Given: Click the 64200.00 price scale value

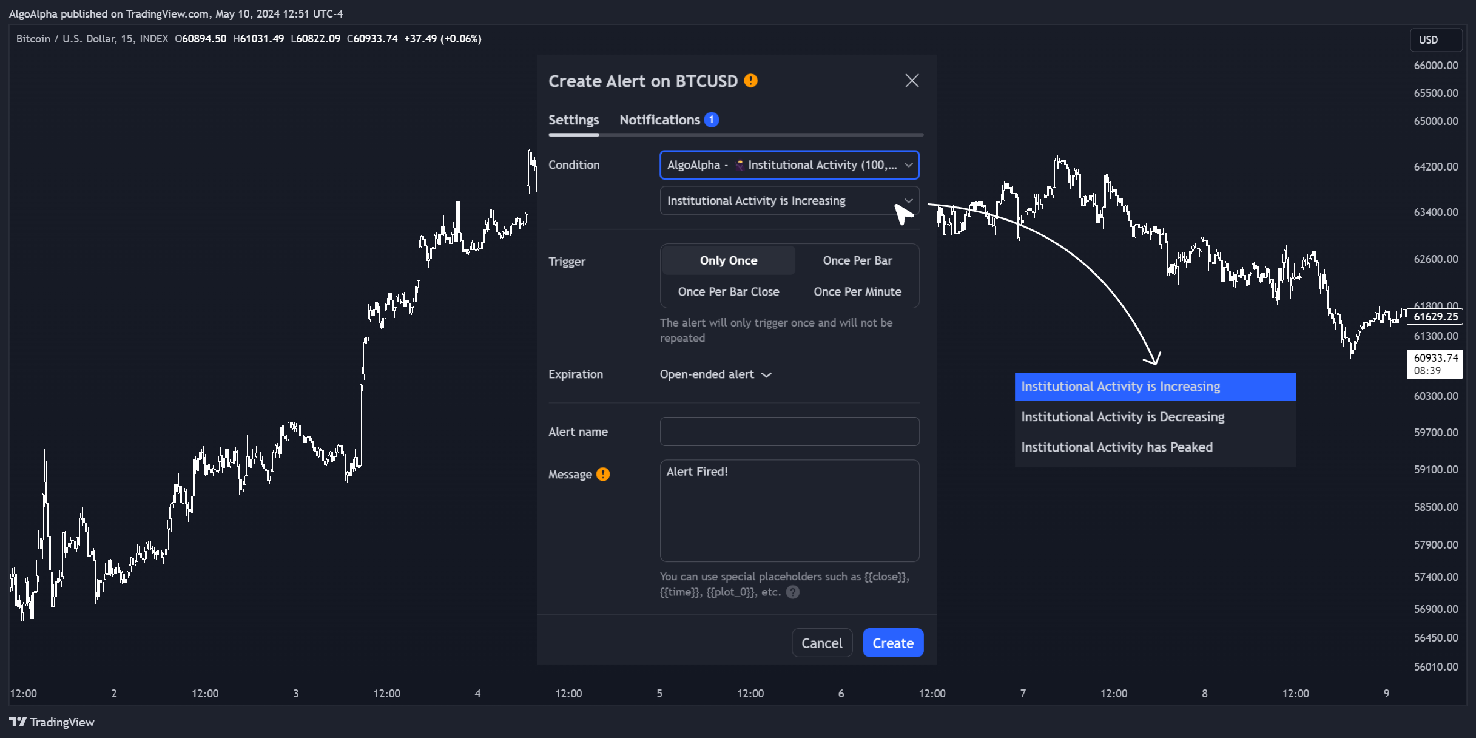Looking at the screenshot, I should (1435, 167).
